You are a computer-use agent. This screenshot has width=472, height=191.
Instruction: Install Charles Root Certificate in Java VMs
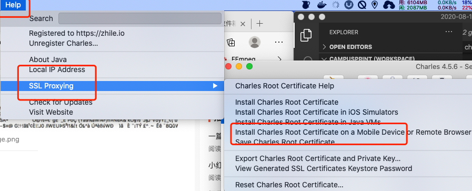tap(308, 122)
